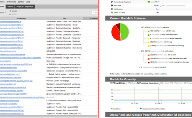The width and height of the screenshot is (192, 118).
Task: Open the kishdoor.com link
Action: click(x=8, y=51)
